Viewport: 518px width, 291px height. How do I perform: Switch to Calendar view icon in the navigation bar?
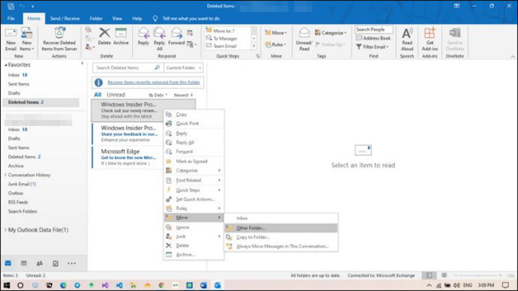click(24, 263)
